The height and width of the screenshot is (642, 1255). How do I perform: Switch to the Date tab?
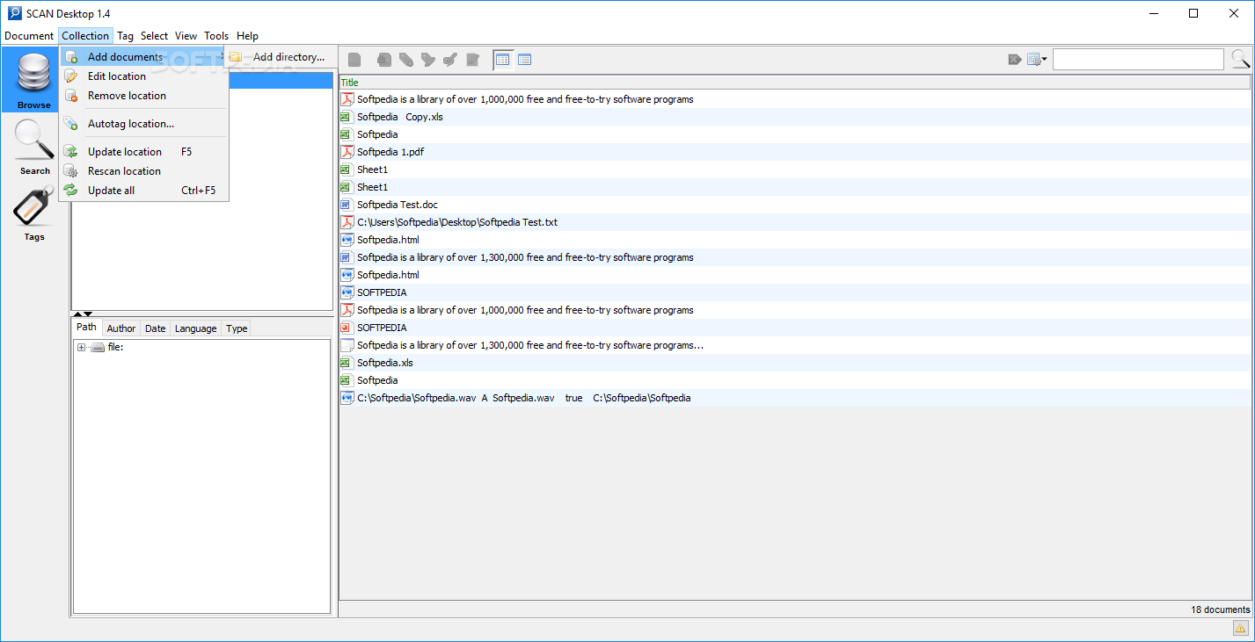point(155,328)
